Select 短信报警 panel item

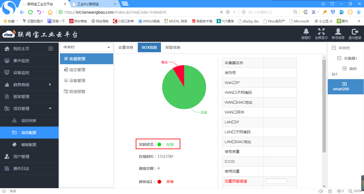pyautogui.click(x=87, y=91)
